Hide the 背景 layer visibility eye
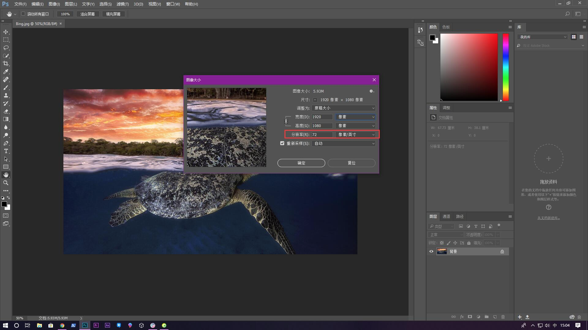The image size is (588, 330). click(431, 251)
